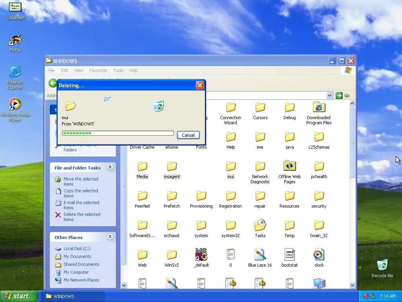Go to Local Disk (C:)
Image resolution: width=402 pixels, height=302 pixels.
click(x=77, y=249)
